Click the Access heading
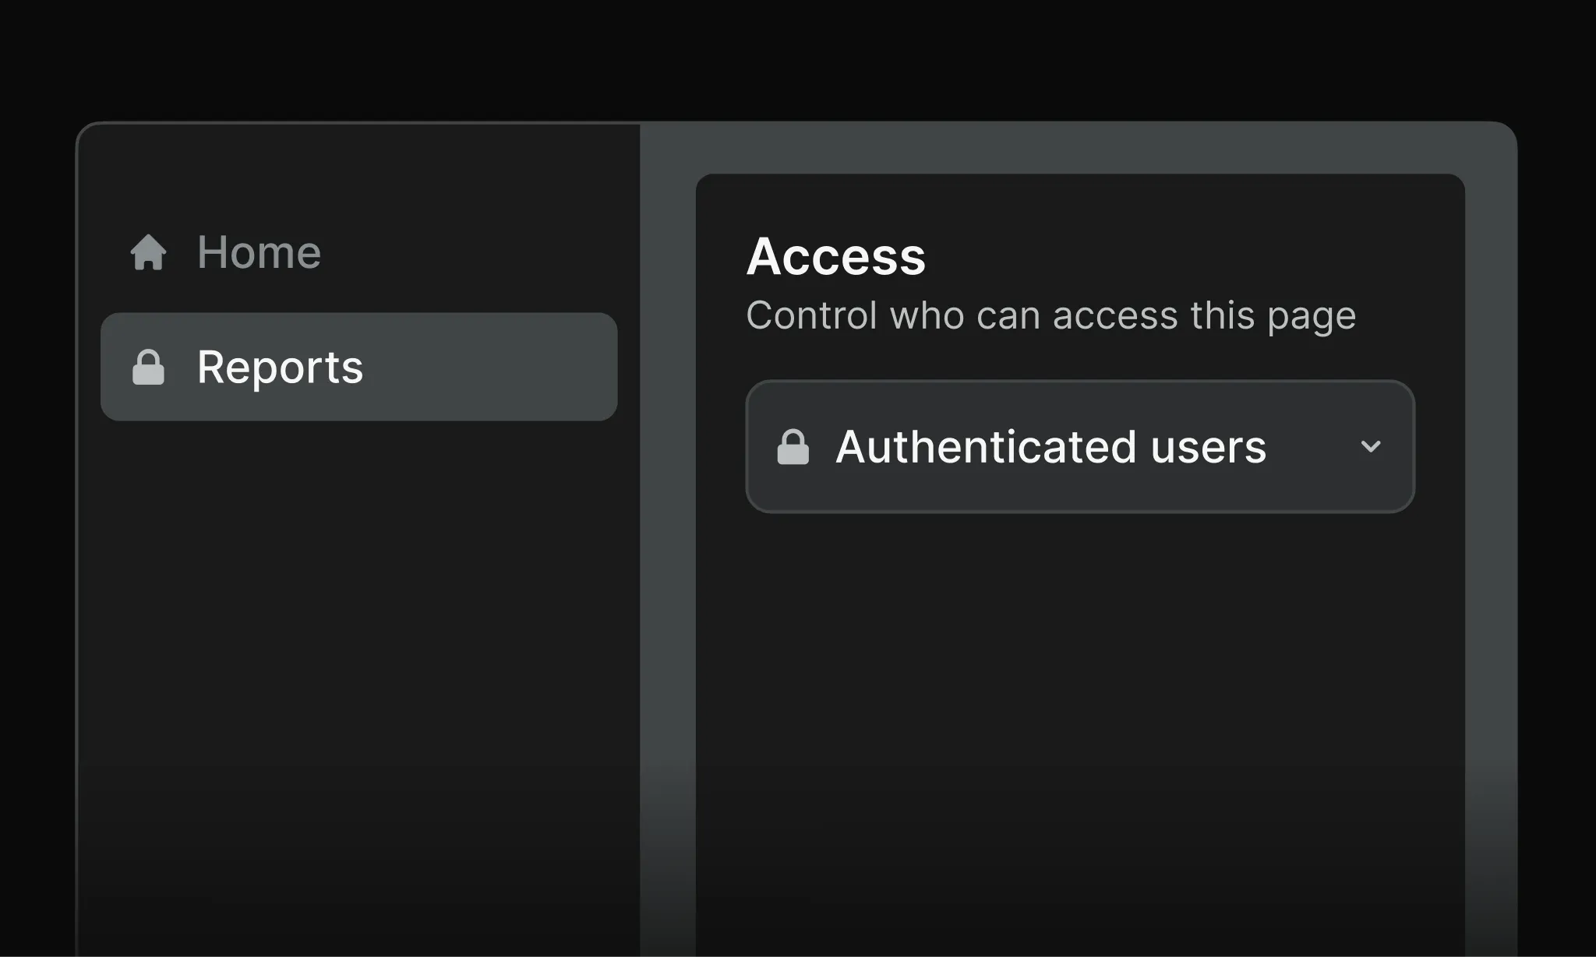This screenshot has width=1596, height=957. pos(835,257)
